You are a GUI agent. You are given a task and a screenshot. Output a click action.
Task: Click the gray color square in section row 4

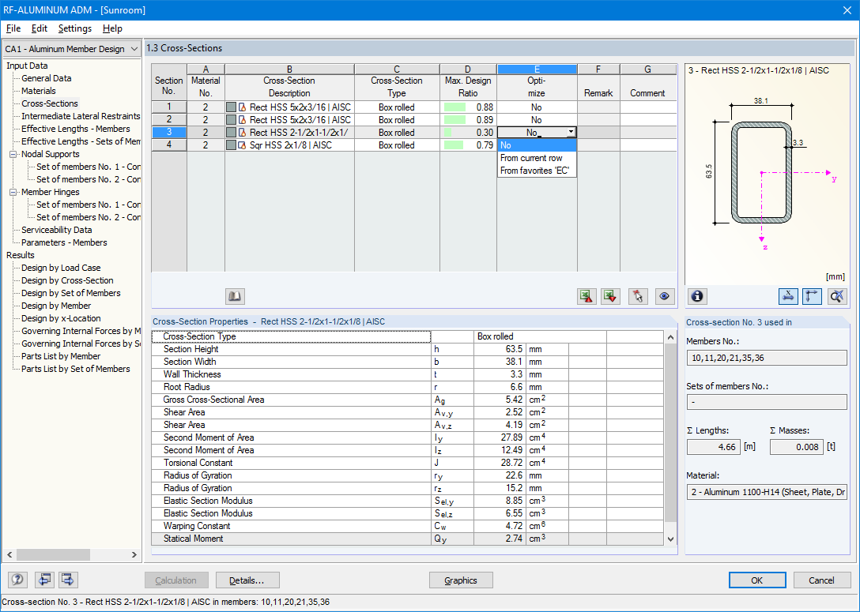click(231, 145)
